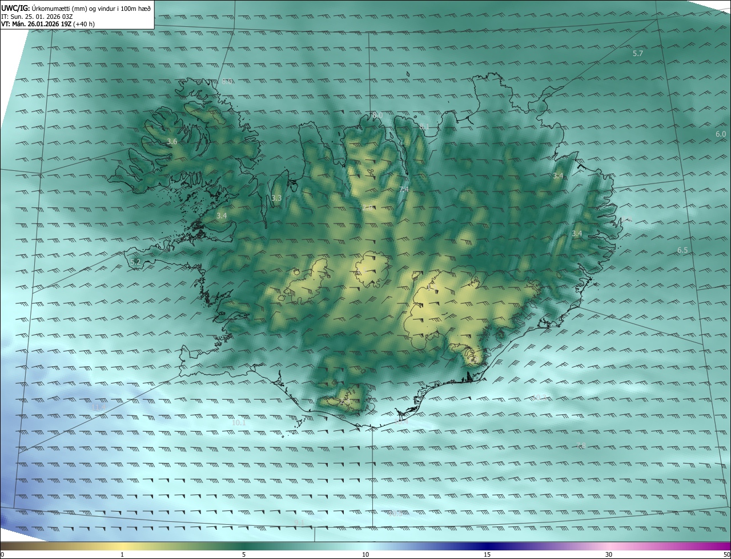
Task: Click the map value "8.1"
Action: pyautogui.click(x=424, y=126)
